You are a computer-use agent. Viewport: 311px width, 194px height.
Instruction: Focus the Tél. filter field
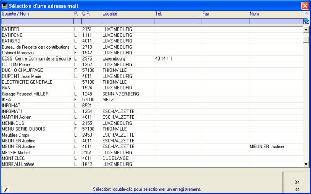[x=178, y=21]
